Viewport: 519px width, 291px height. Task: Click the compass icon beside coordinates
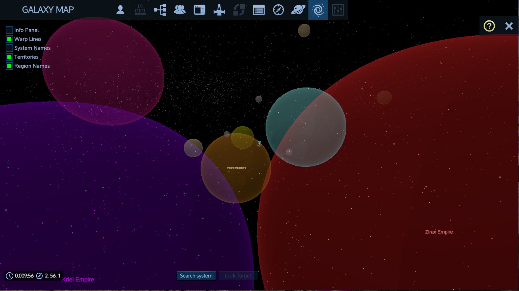[x=39, y=276]
